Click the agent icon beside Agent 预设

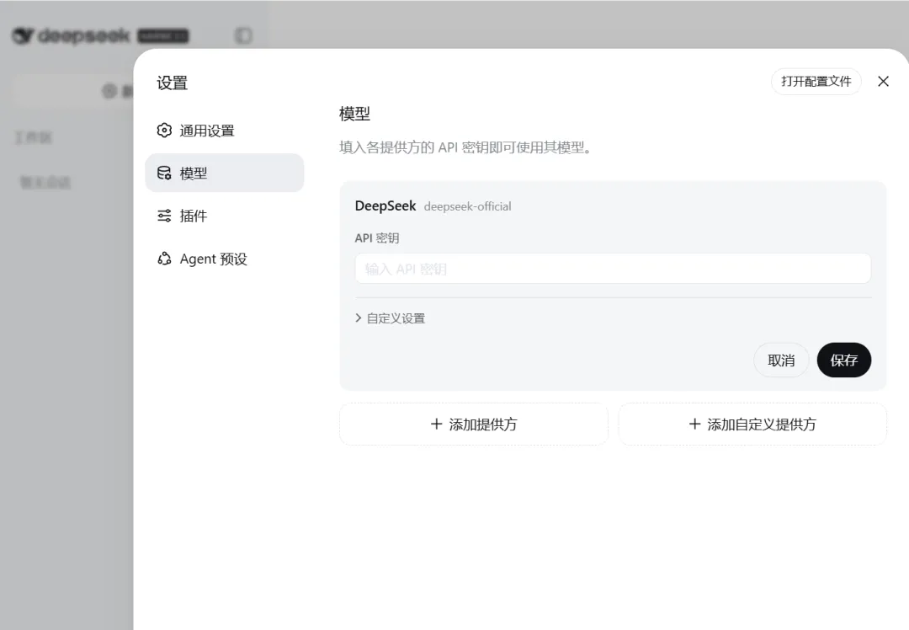coord(165,259)
